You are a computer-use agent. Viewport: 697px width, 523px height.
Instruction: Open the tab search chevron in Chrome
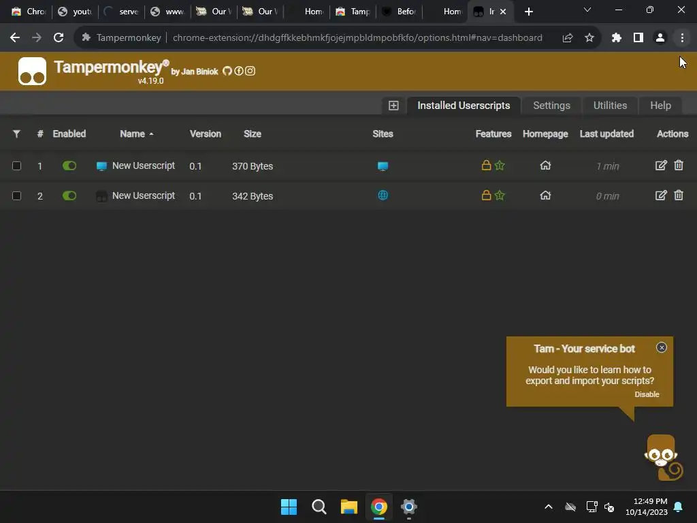[587, 10]
